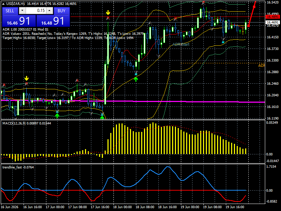Click the 18 Jun 00:00 time label
This screenshot has height=211, width=281.
coord(123,207)
